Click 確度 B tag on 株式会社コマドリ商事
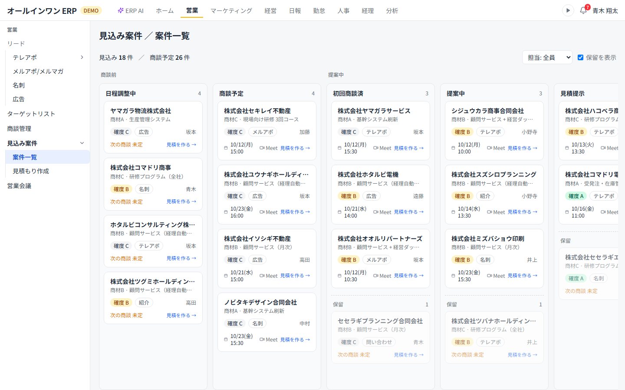Viewport: 625px width, 390px height. (x=121, y=189)
